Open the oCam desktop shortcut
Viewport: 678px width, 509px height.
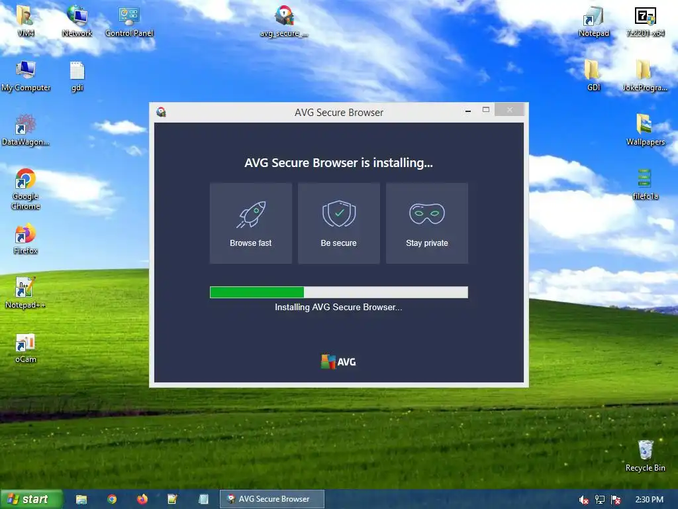click(26, 347)
